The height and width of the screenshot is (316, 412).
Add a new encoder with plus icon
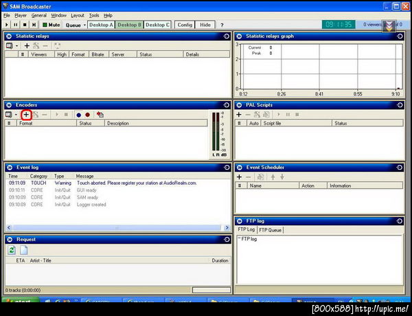26,115
